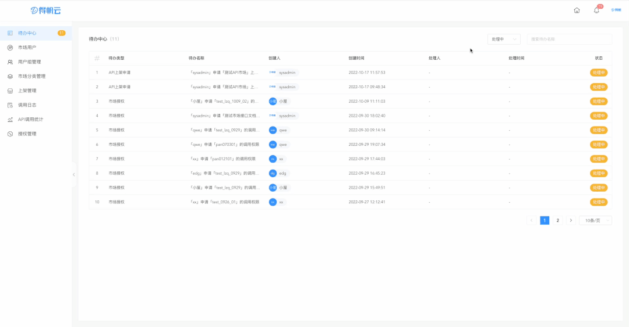Click 处理中 status badge in row 5
The width and height of the screenshot is (629, 327).
pos(599,130)
